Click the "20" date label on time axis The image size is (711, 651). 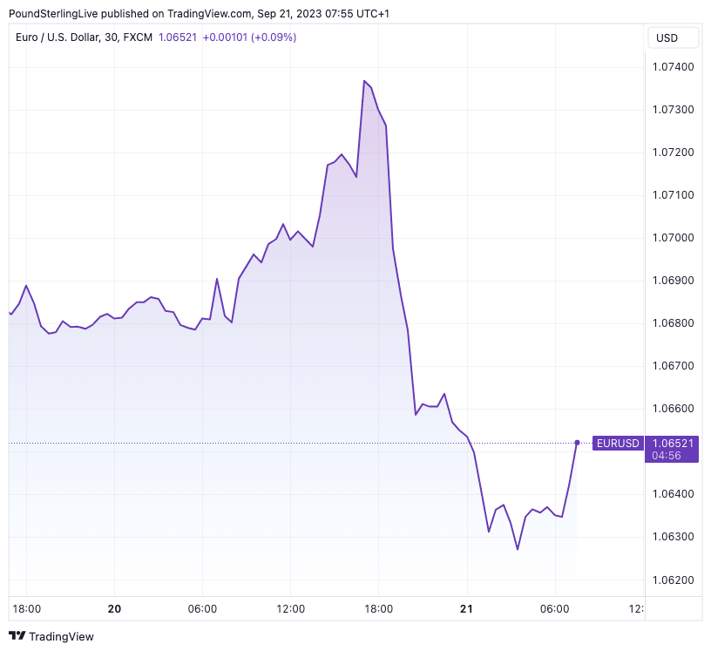click(x=113, y=608)
